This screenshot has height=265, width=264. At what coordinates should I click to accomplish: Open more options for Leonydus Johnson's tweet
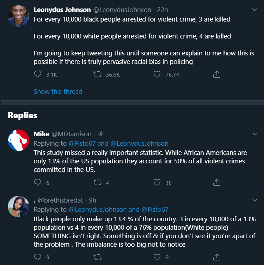254,10
